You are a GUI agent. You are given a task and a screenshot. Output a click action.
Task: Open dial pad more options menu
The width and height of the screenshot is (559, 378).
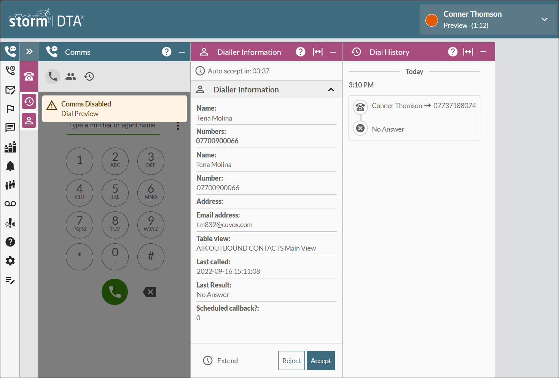[178, 126]
